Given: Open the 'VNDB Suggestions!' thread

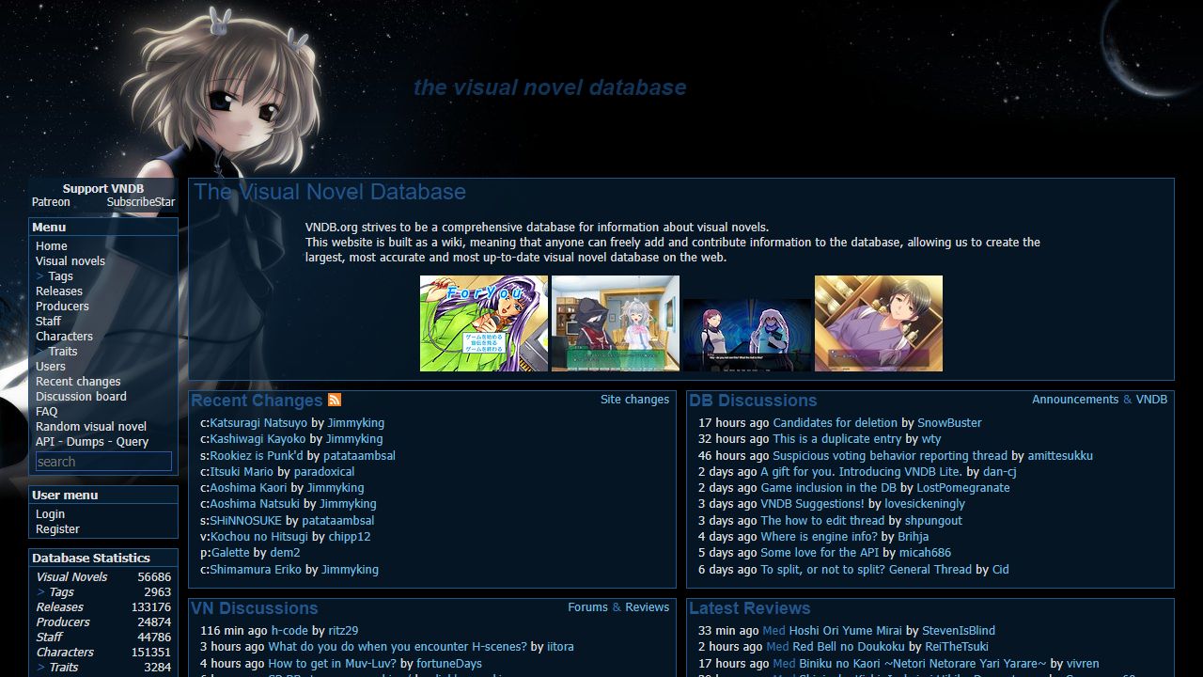Looking at the screenshot, I should [x=812, y=504].
